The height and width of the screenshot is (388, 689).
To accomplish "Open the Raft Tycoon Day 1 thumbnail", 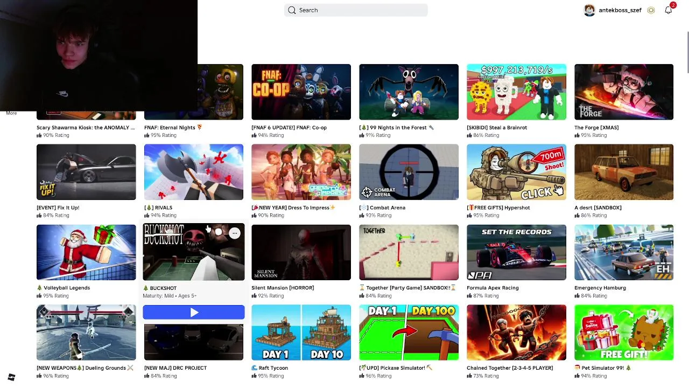I will pyautogui.click(x=301, y=332).
